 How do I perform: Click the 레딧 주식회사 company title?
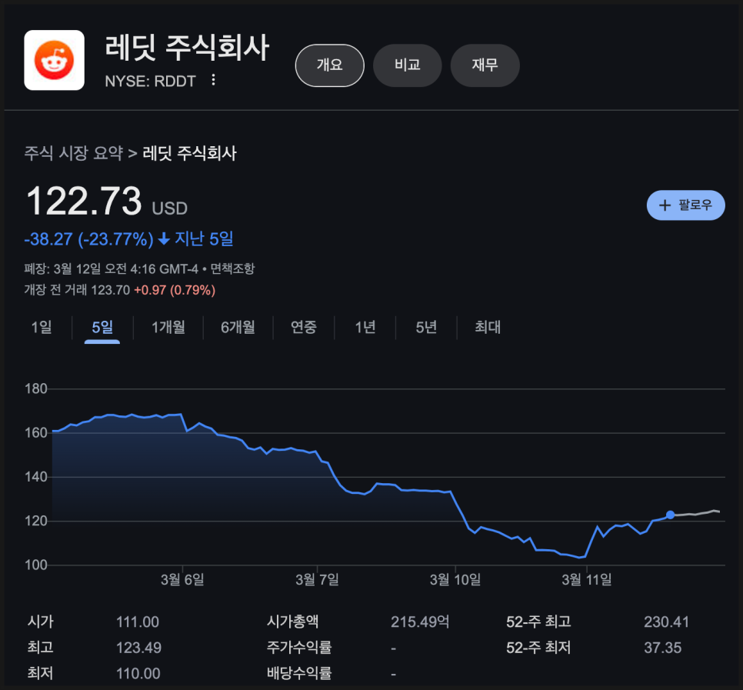(187, 48)
